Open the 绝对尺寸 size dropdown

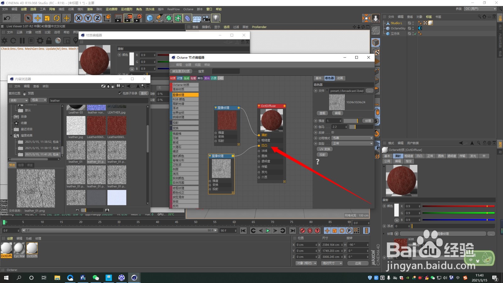[x=332, y=263]
